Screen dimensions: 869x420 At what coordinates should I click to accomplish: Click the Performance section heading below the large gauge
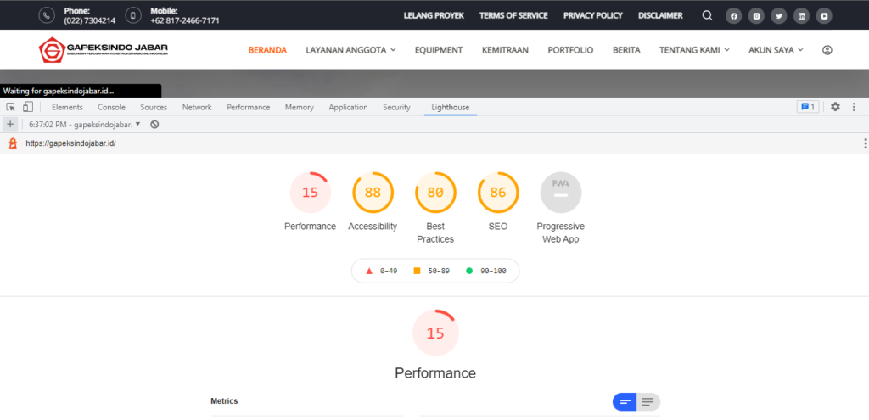coord(435,372)
